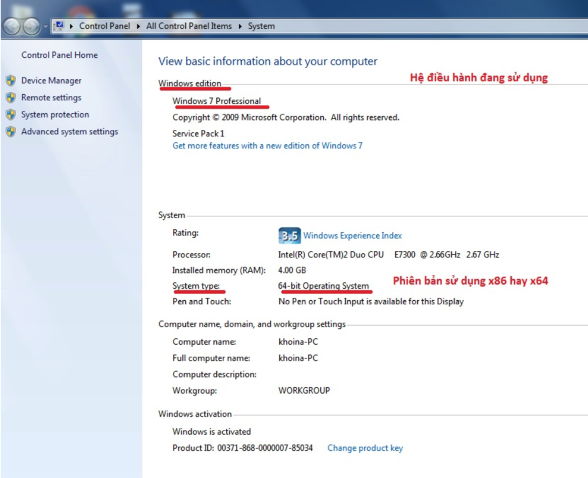Click the No Pen or Touch Input text
Image resolution: width=588 pixels, height=478 pixels.
click(x=371, y=302)
